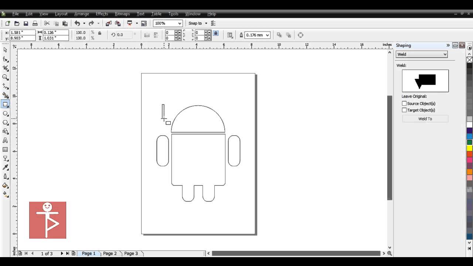The width and height of the screenshot is (473, 266).
Task: Select the Ellipse tool
Action: pyautogui.click(x=5, y=113)
